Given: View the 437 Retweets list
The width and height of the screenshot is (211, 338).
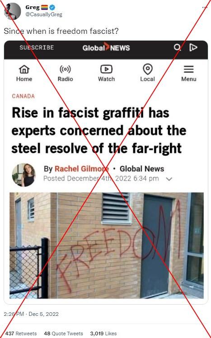Looking at the screenshot, I should [x=21, y=333].
